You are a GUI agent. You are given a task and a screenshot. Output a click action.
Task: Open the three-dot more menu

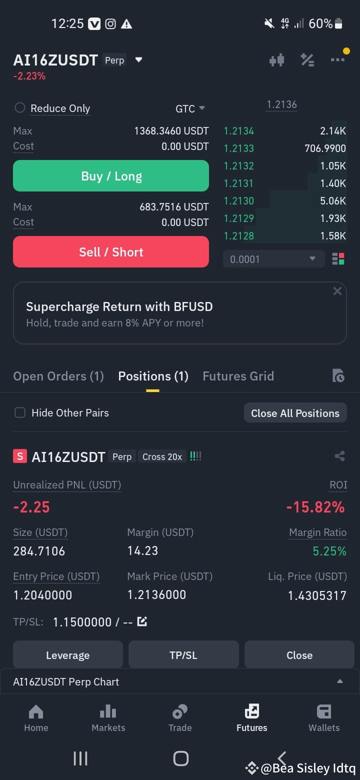(x=337, y=60)
